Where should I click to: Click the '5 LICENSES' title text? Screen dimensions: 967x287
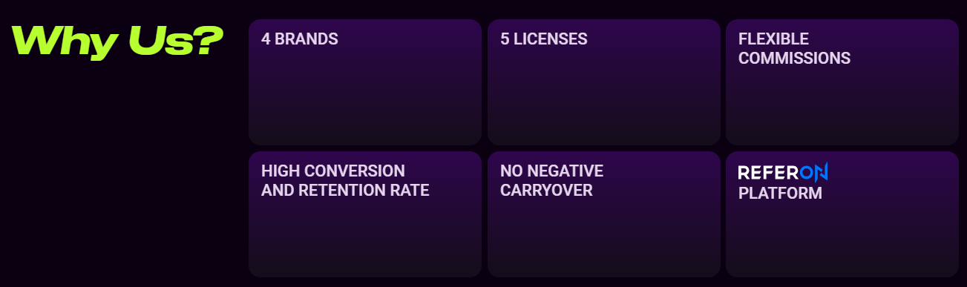pos(544,39)
